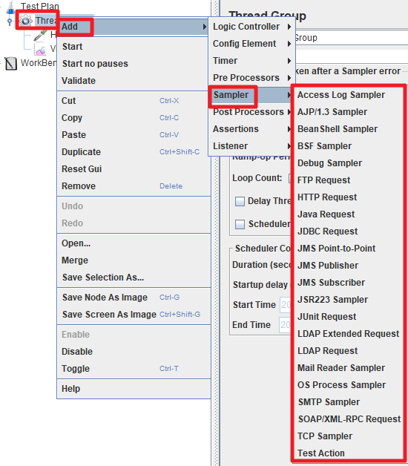408x466 pixels.
Task: Add an Access Log Sampler
Action: click(349, 95)
